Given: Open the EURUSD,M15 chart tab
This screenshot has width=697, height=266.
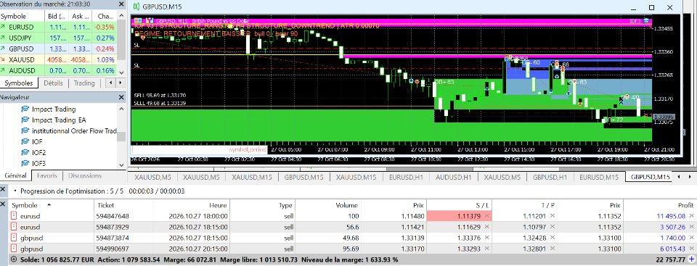Looking at the screenshot, I should pos(599,177).
